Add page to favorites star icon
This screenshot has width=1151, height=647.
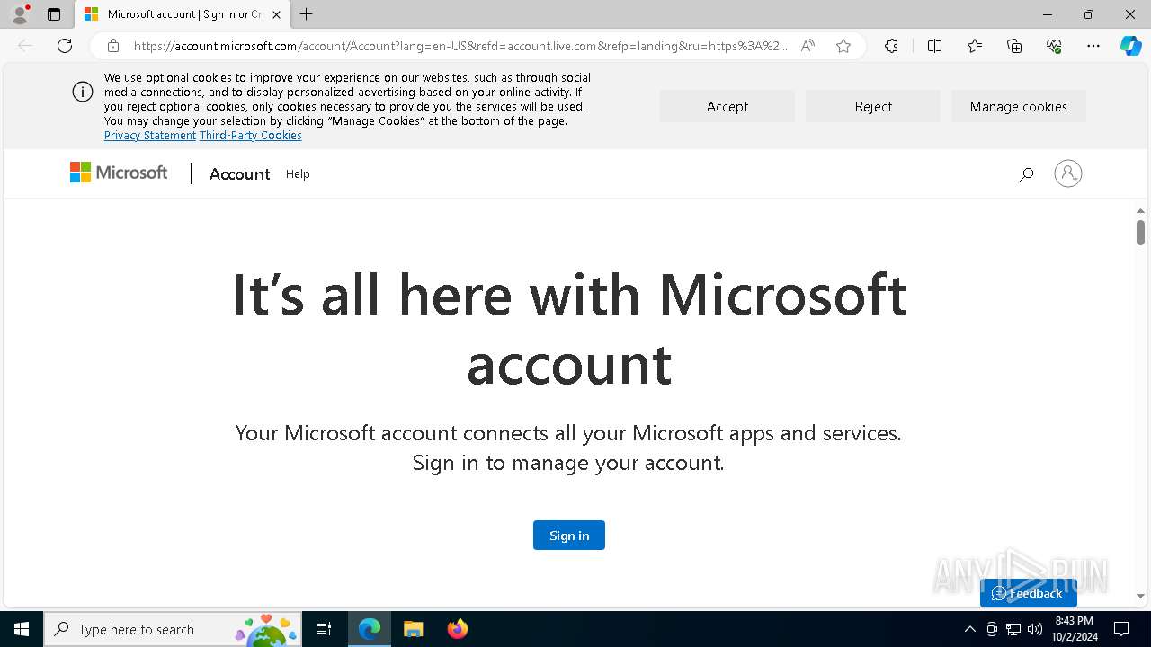843,46
